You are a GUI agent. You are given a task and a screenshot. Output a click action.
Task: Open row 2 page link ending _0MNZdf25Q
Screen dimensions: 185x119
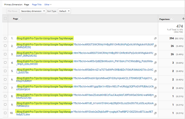[85, 46]
